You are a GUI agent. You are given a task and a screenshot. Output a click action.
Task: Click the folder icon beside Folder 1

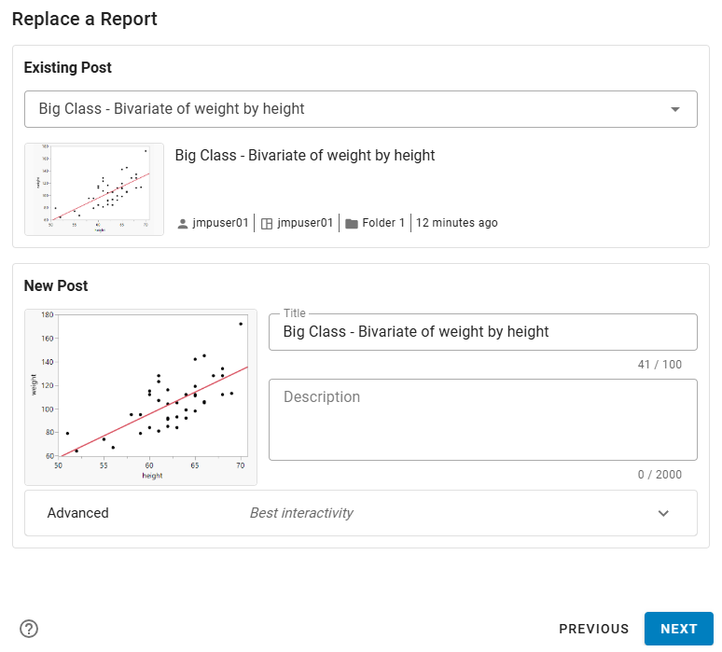coord(352,224)
